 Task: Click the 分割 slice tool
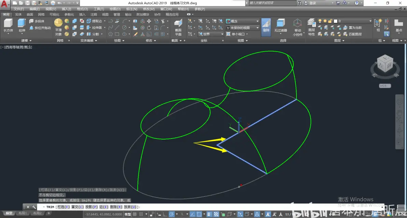click(x=93, y=34)
